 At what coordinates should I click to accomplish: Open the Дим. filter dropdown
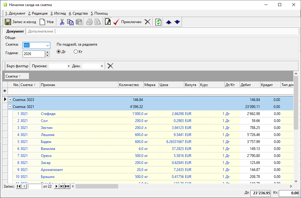point(101,66)
